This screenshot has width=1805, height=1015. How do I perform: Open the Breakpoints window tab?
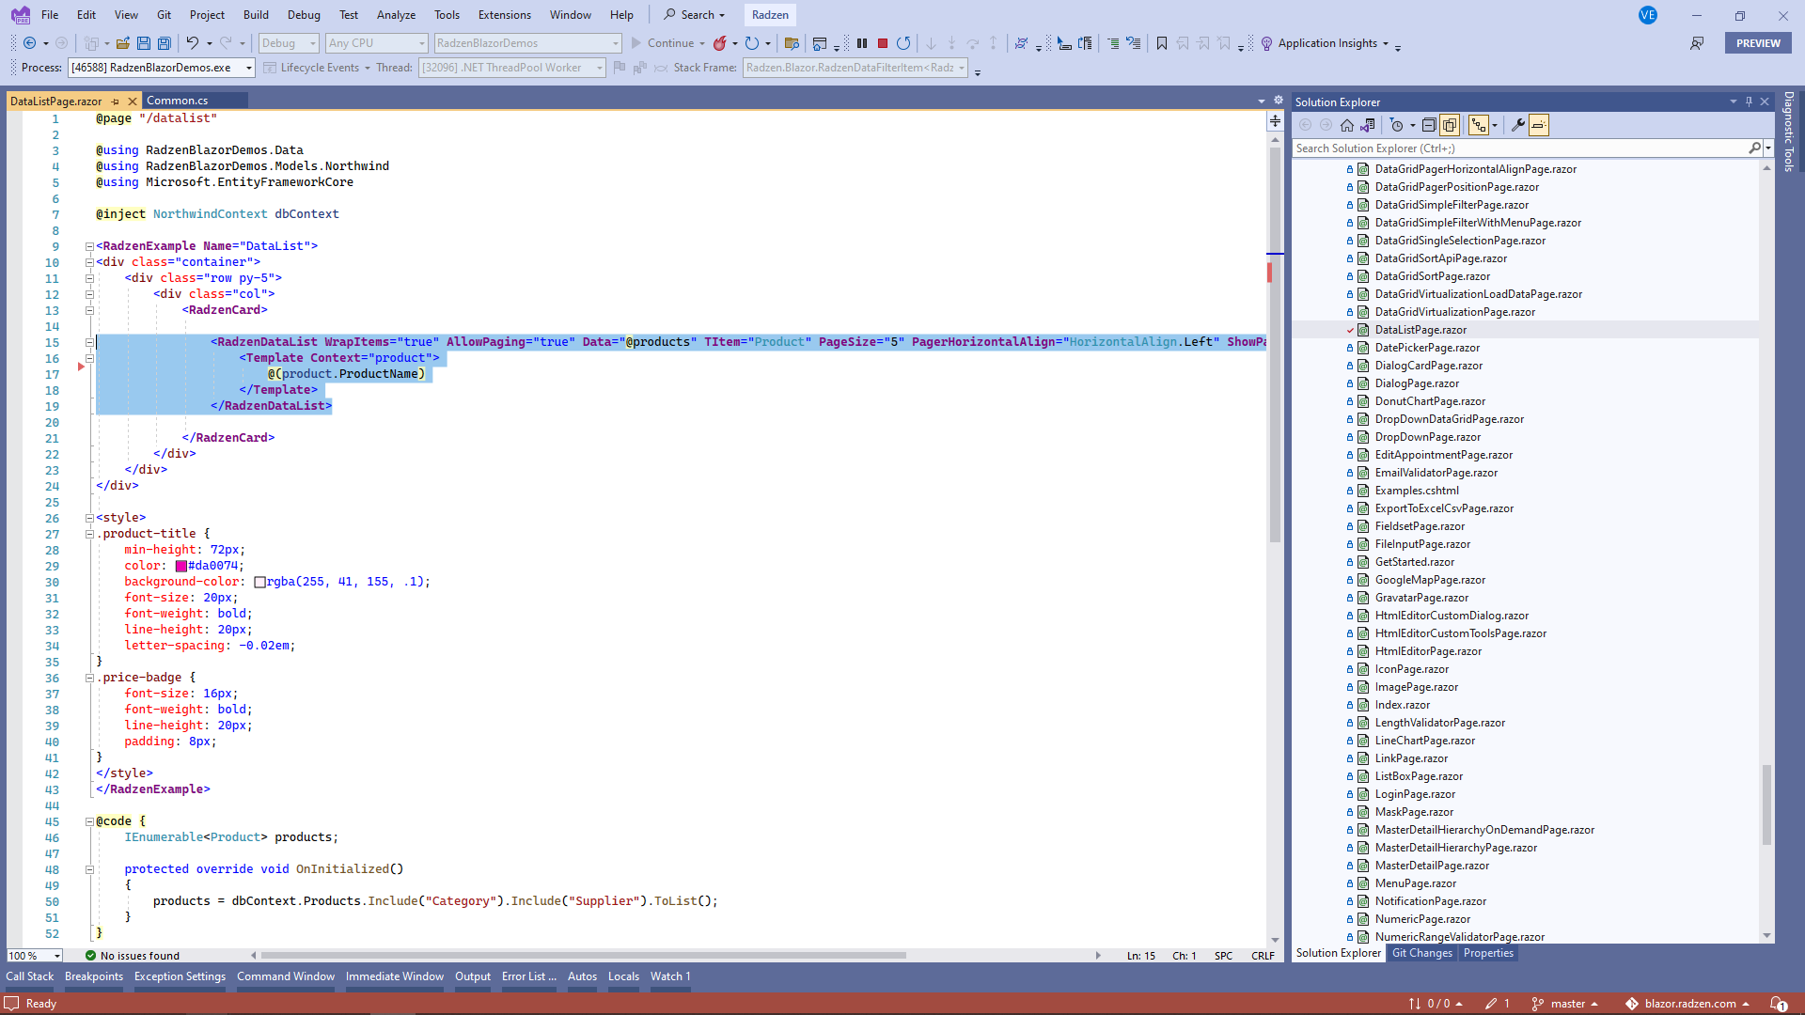point(94,976)
